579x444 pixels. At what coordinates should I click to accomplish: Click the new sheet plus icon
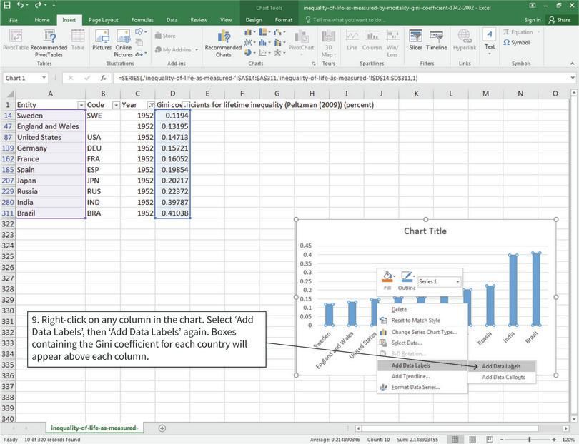click(x=162, y=428)
